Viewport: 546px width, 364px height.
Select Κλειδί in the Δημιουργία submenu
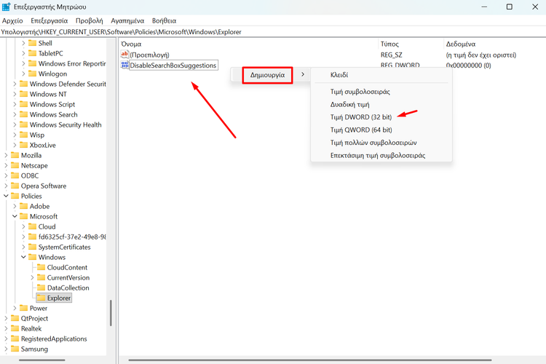coord(339,75)
